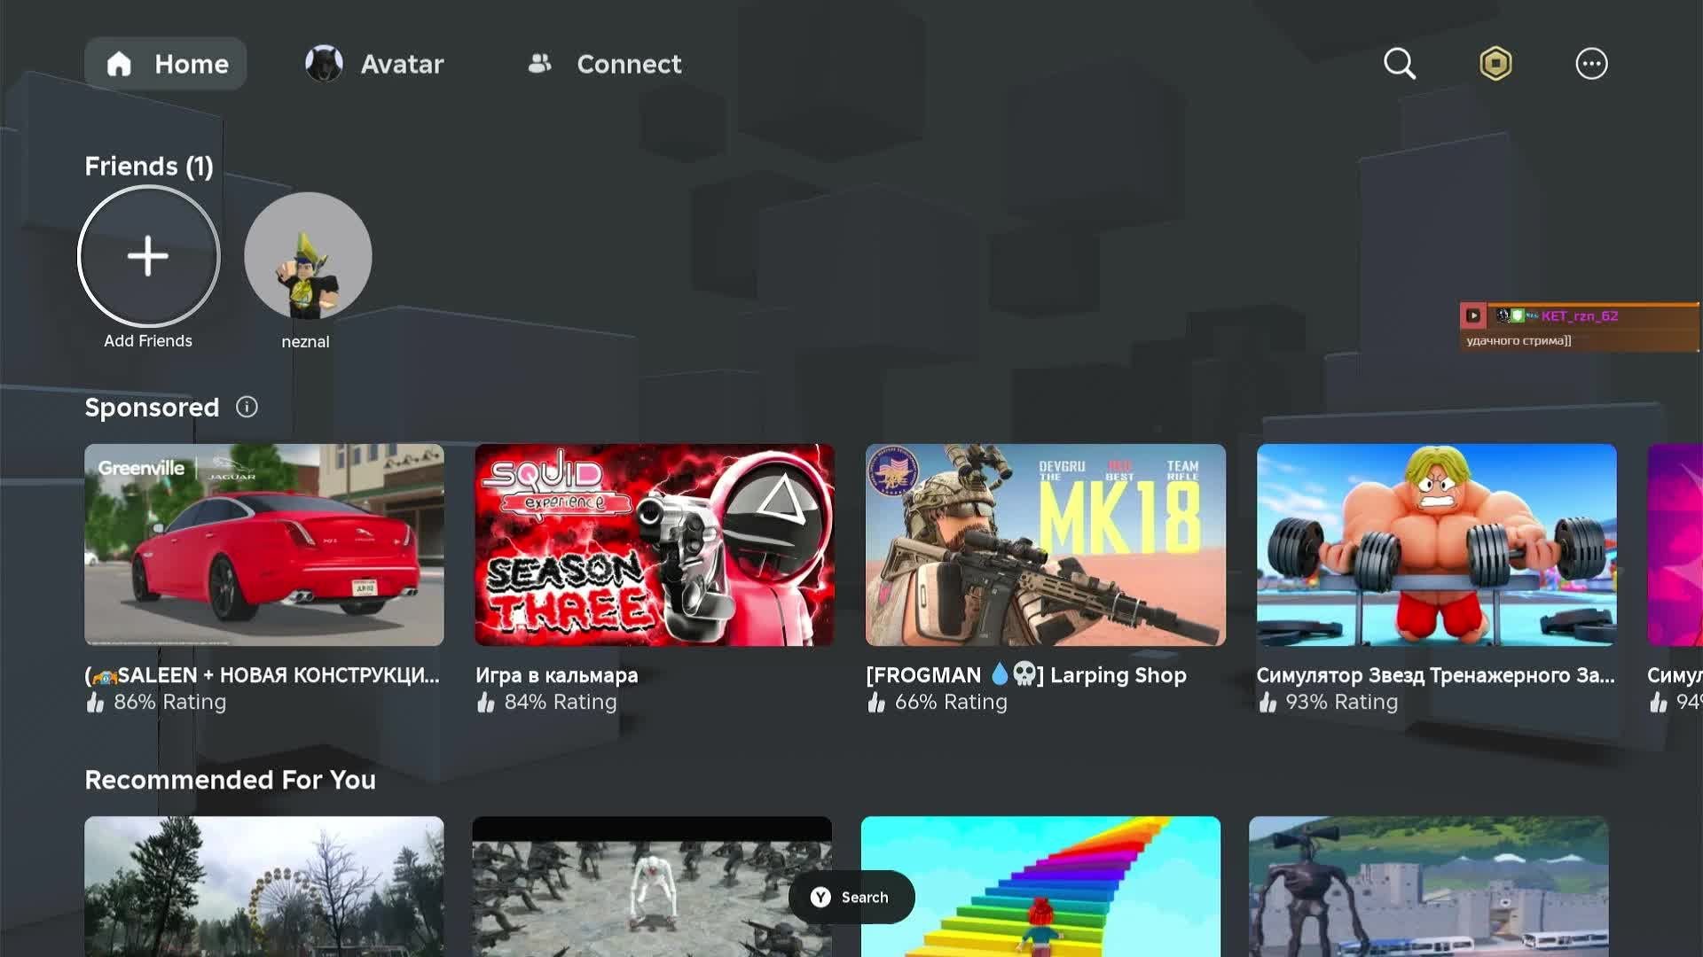Viewport: 1703px width, 957px height.
Task: Click the Y Search button icon
Action: (820, 897)
